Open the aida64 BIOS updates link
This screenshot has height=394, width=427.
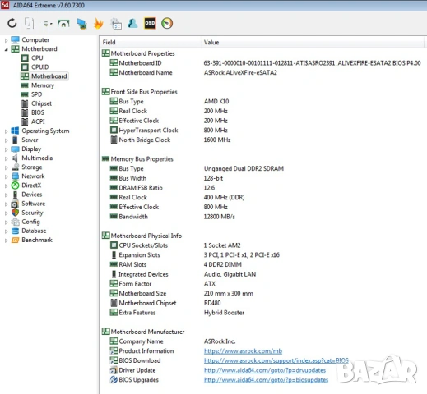click(x=266, y=380)
